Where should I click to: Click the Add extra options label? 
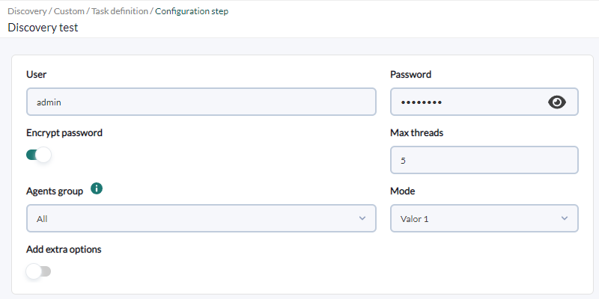tap(64, 250)
